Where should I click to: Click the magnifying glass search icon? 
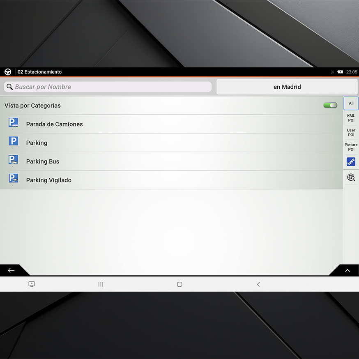(10, 87)
